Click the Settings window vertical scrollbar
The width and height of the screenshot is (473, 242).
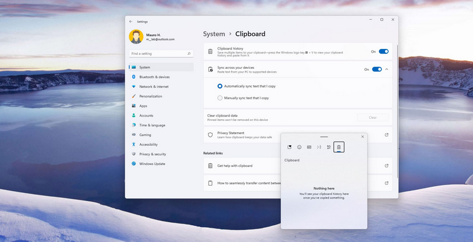pyautogui.click(x=397, y=111)
